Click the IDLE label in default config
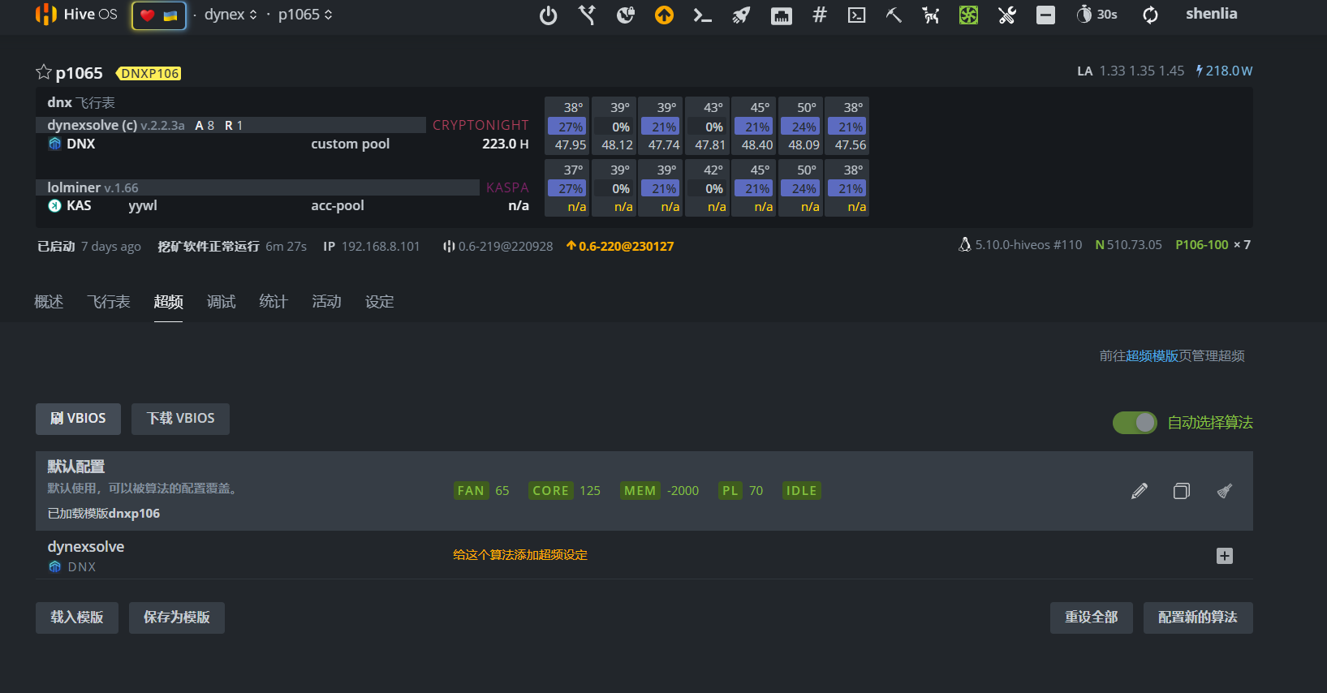The width and height of the screenshot is (1327, 693). (x=802, y=490)
